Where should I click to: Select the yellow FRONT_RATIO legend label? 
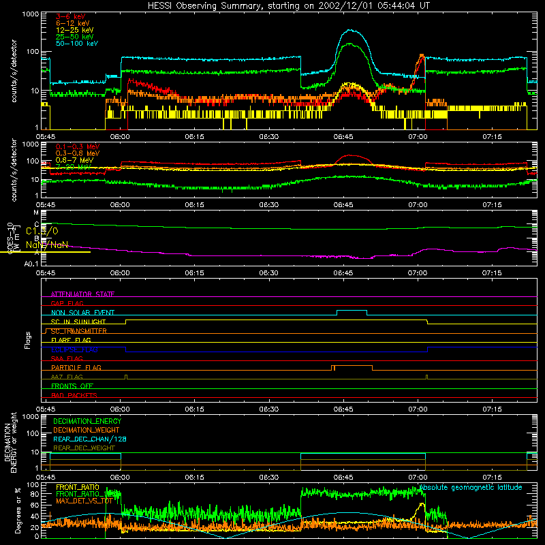78,487
